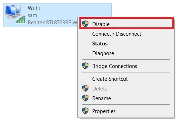Select Create Shortcut in the menu

tap(110, 79)
